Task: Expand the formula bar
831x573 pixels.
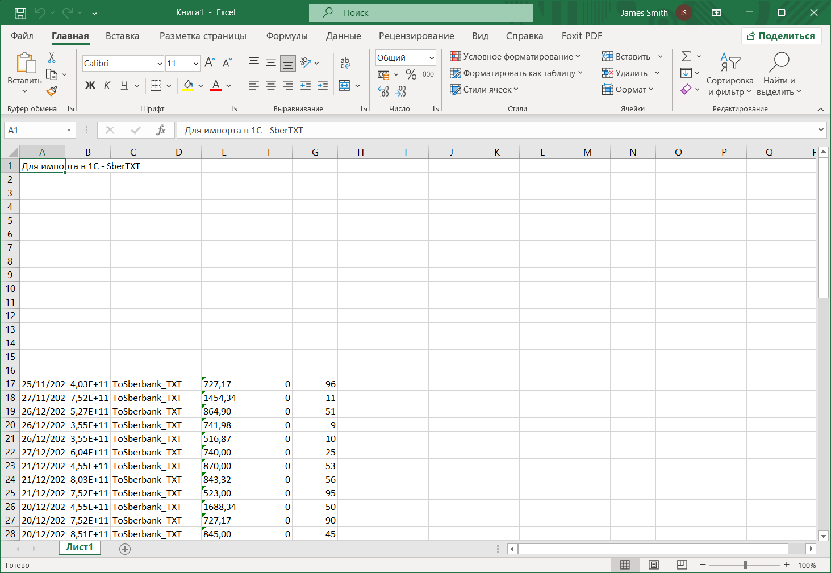Action: point(821,130)
